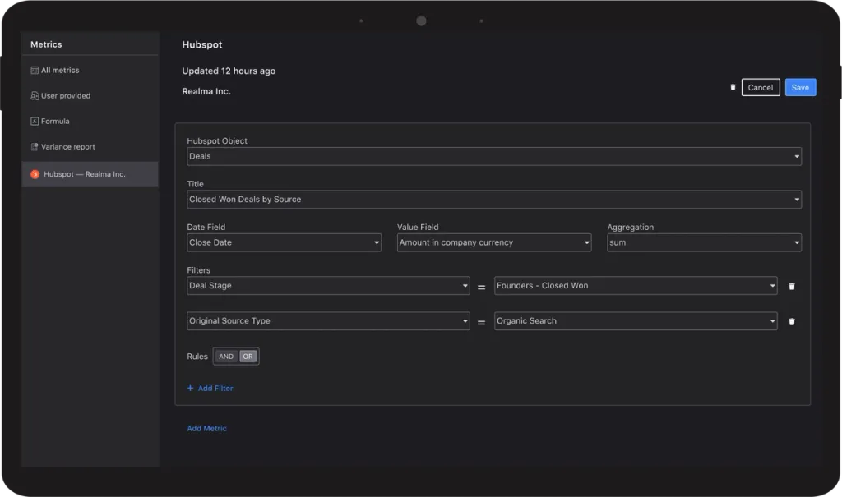842x497 pixels.
Task: Click the Formula sidebar icon
Action: pos(35,122)
